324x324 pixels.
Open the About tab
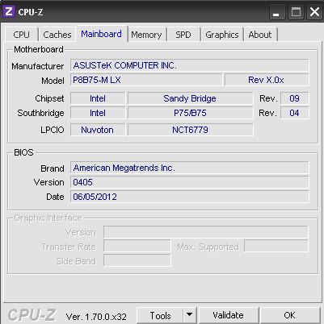260,35
